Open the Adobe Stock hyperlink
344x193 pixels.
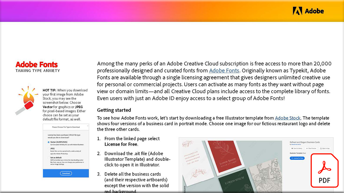[x=288, y=118]
